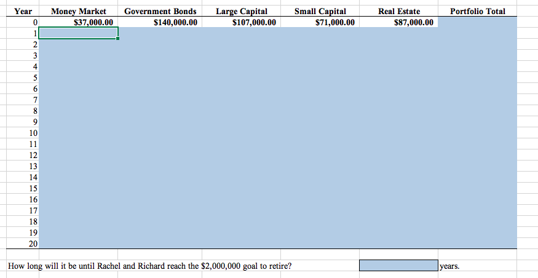Click the Portfolio Total cell for year 0
538x278 pixels.
478,22
